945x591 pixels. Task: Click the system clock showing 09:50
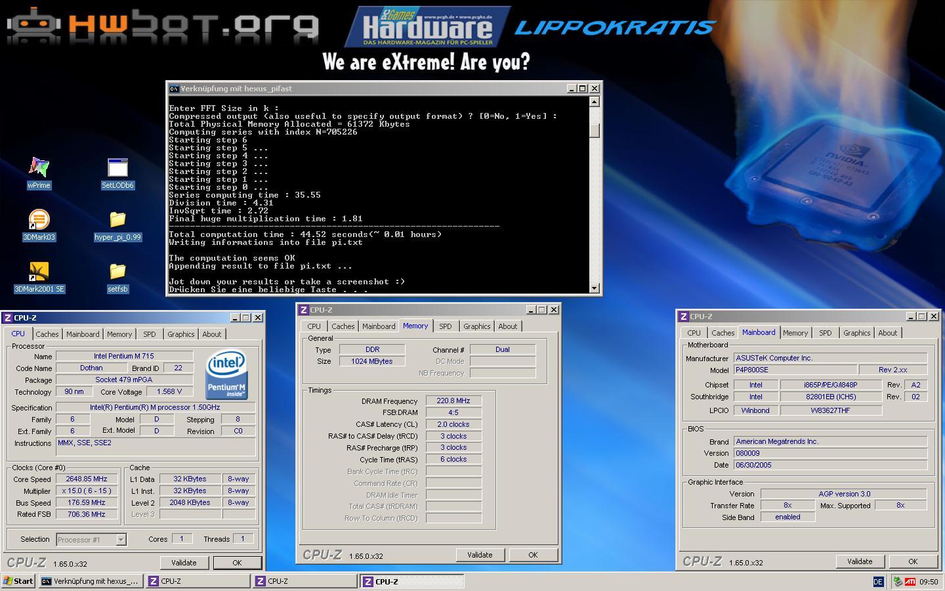click(929, 581)
